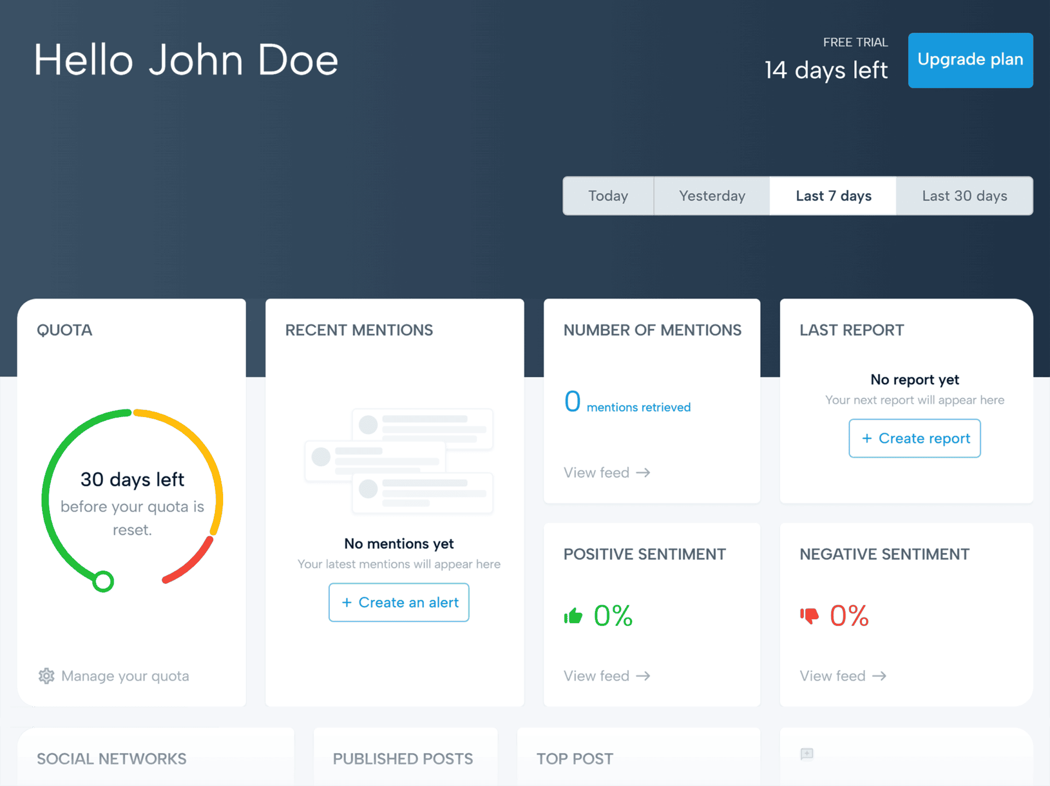Switch to Last 30 days range

tap(965, 196)
